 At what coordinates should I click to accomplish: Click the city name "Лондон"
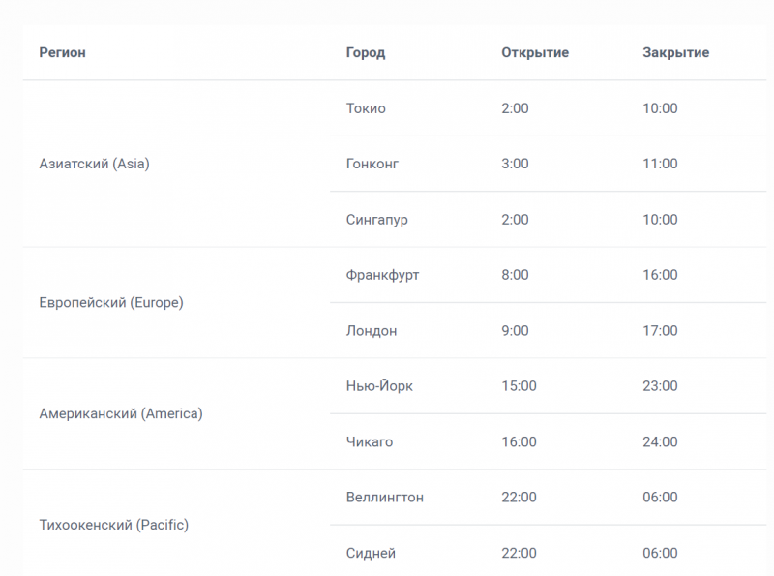[x=371, y=331]
